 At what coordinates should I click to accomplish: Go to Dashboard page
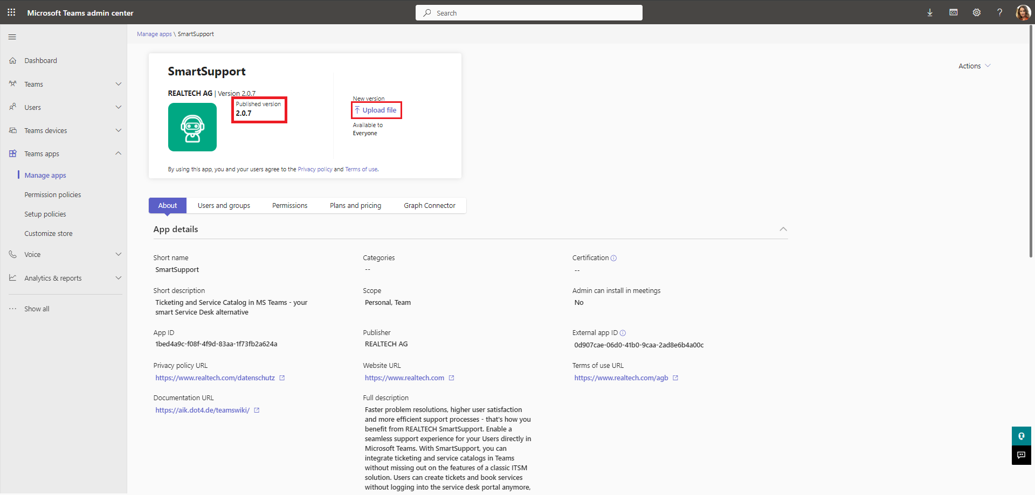(x=40, y=61)
